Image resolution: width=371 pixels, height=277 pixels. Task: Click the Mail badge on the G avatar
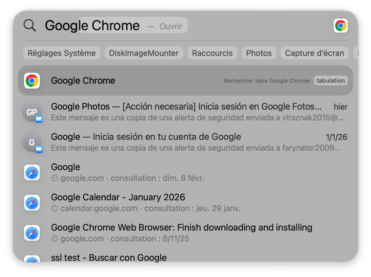(x=39, y=149)
